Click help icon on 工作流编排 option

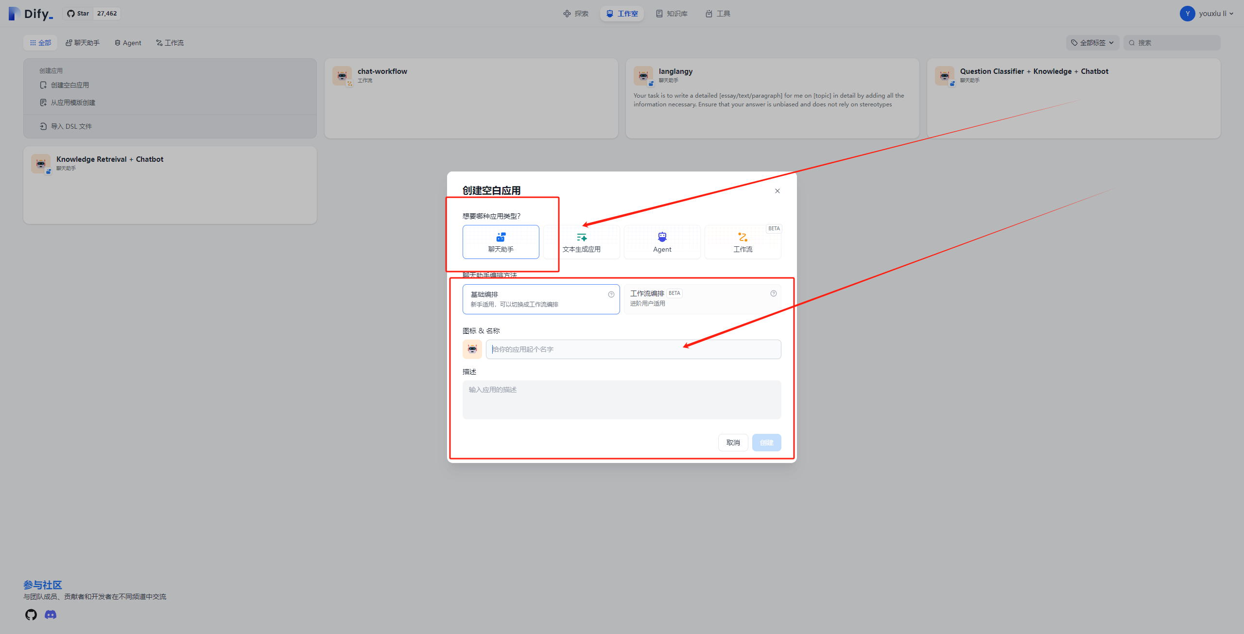coord(774,293)
